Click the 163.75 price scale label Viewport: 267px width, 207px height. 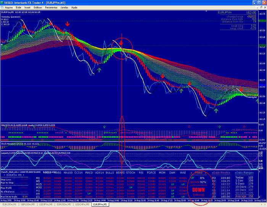click(262, 14)
